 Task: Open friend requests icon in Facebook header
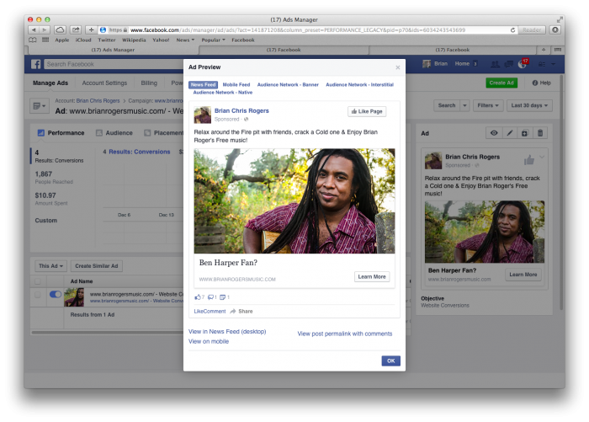point(496,64)
